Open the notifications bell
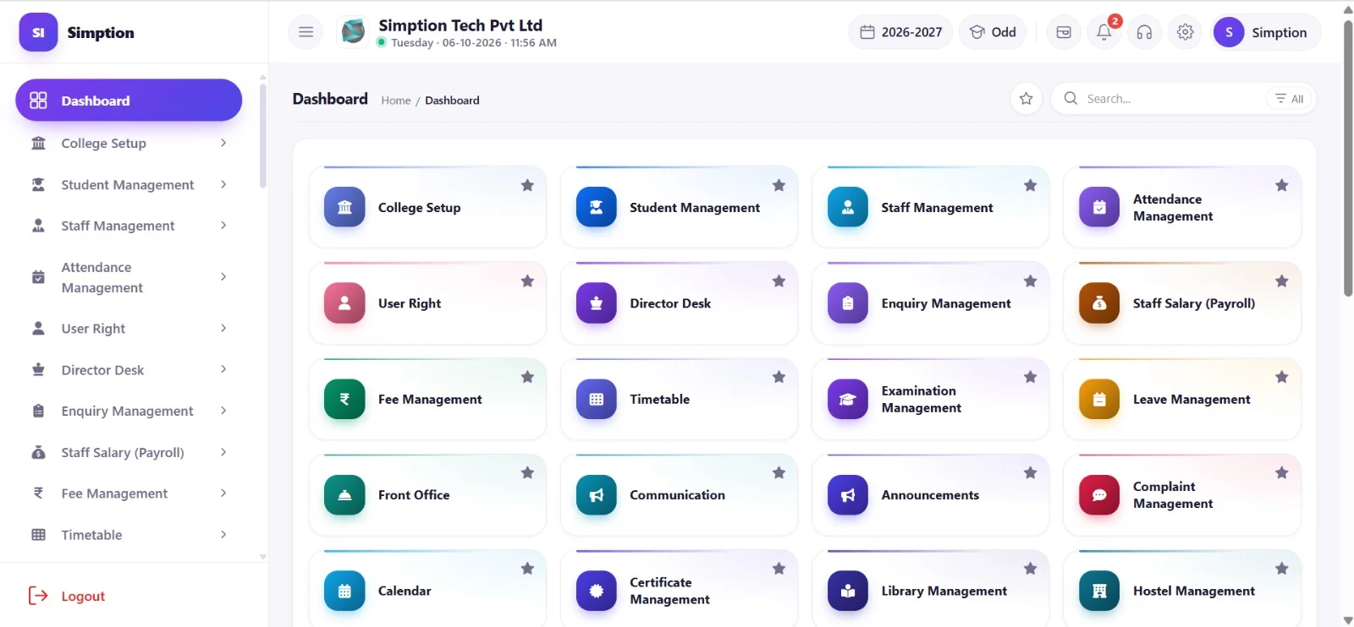 1104,32
